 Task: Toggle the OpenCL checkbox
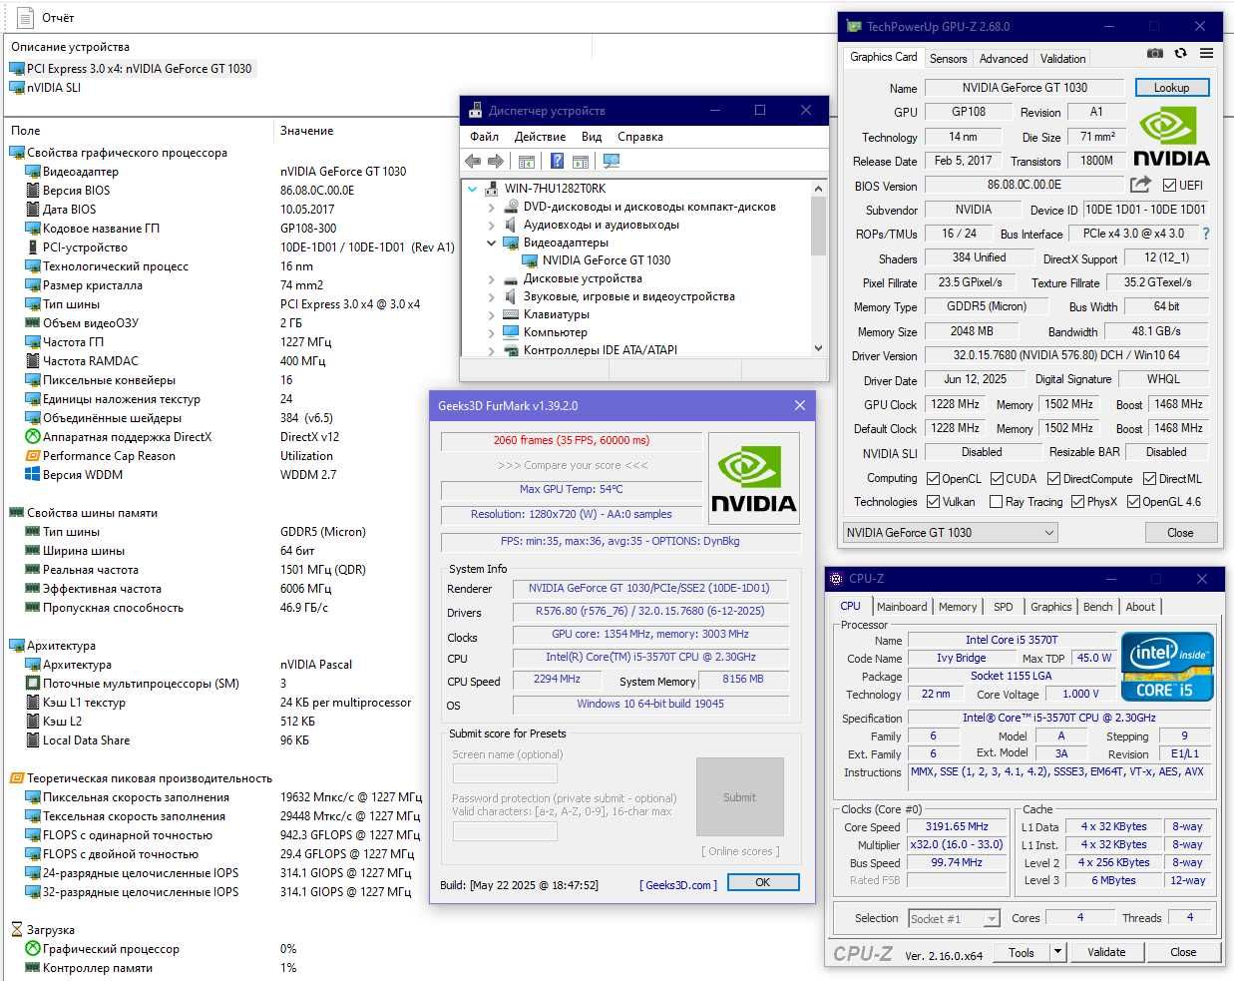pyautogui.click(x=933, y=479)
